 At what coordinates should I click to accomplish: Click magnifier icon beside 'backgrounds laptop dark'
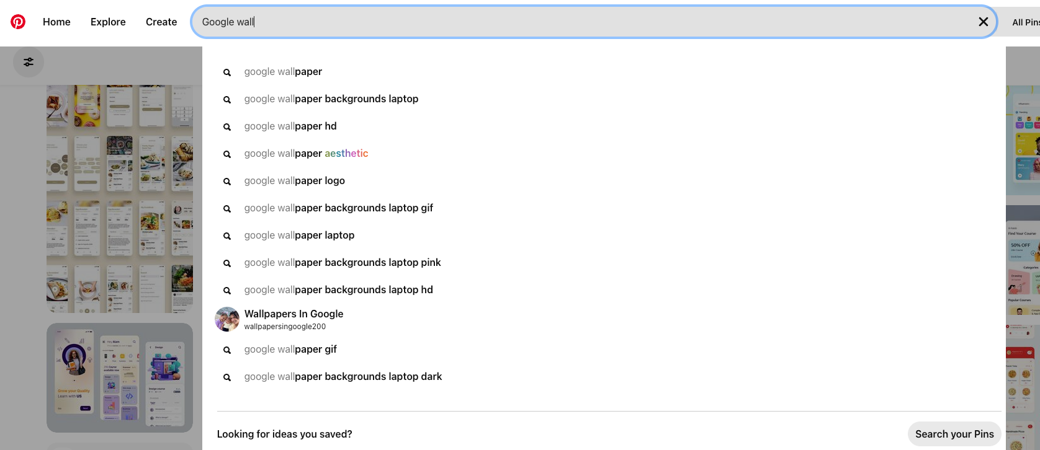[x=227, y=377]
